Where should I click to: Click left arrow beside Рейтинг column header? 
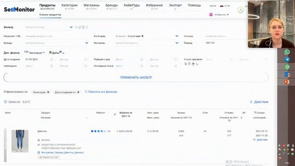[87, 118]
